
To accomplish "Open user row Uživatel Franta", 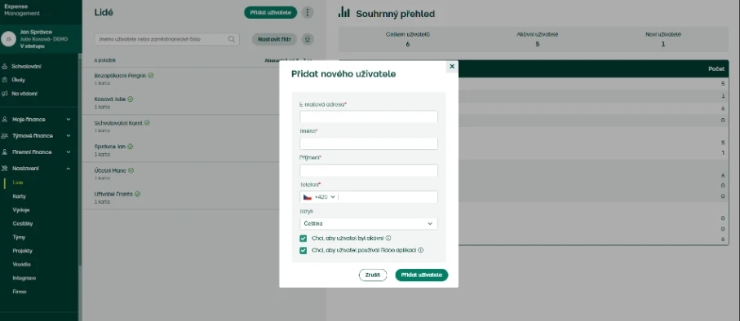I will tap(181, 197).
